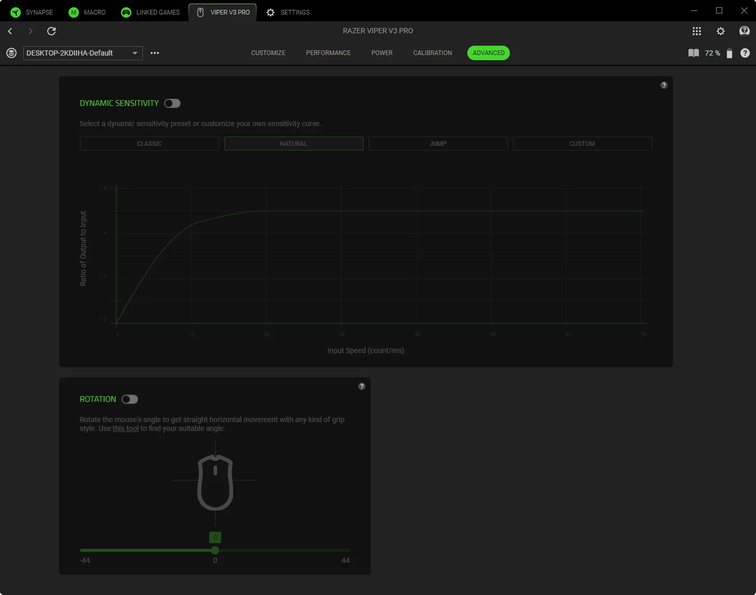The image size is (756, 595).
Task: Click the profile layers icon
Action: click(x=11, y=53)
